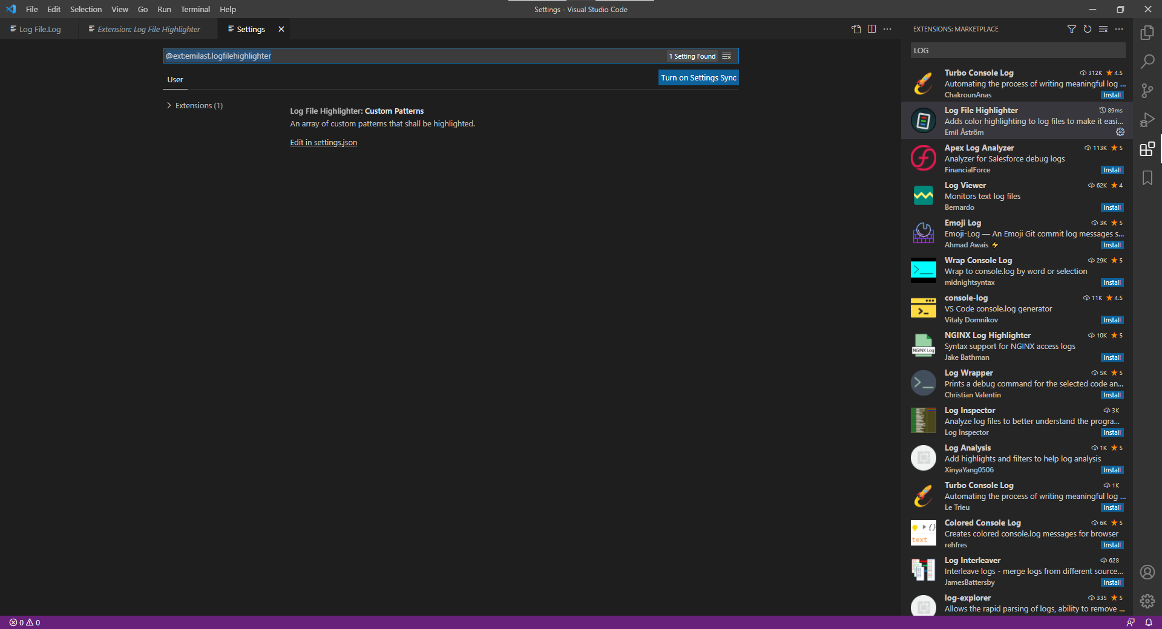Install Log Inspector extension
The height and width of the screenshot is (629, 1162).
1112,432
